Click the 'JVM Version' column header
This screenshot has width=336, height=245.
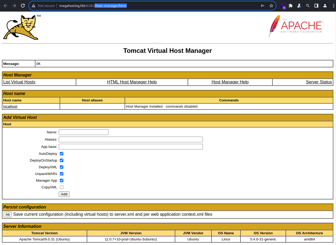point(131,233)
